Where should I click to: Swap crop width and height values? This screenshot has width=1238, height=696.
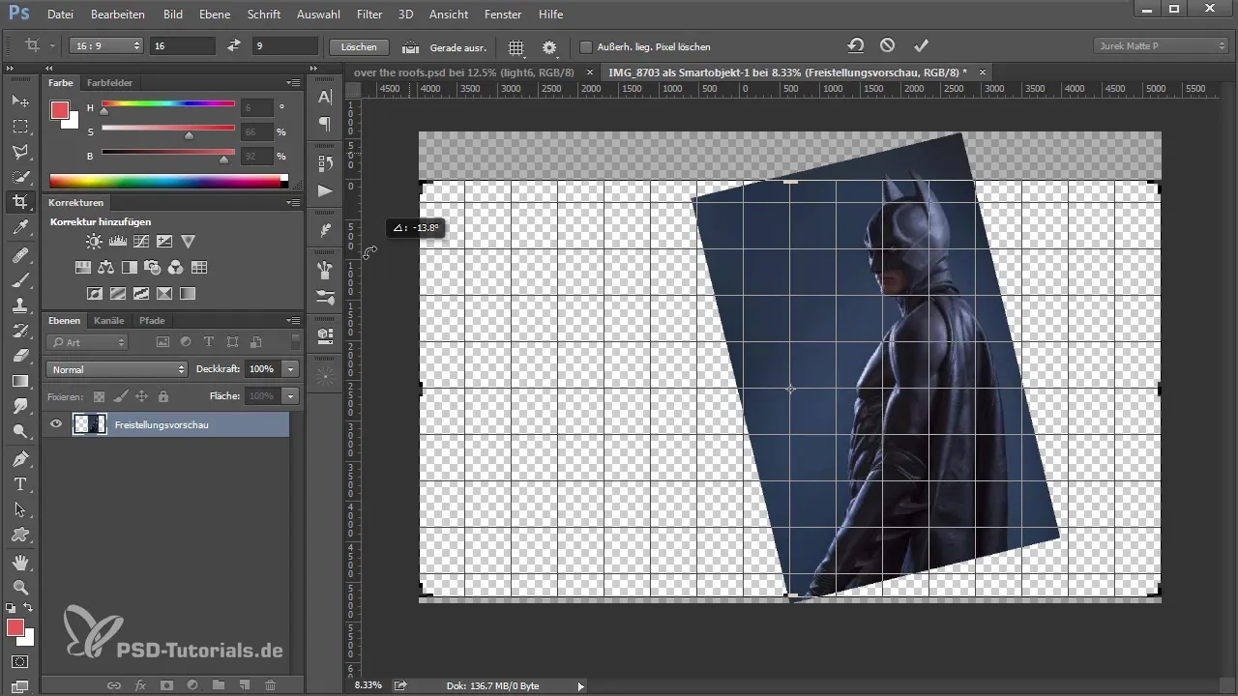(233, 45)
